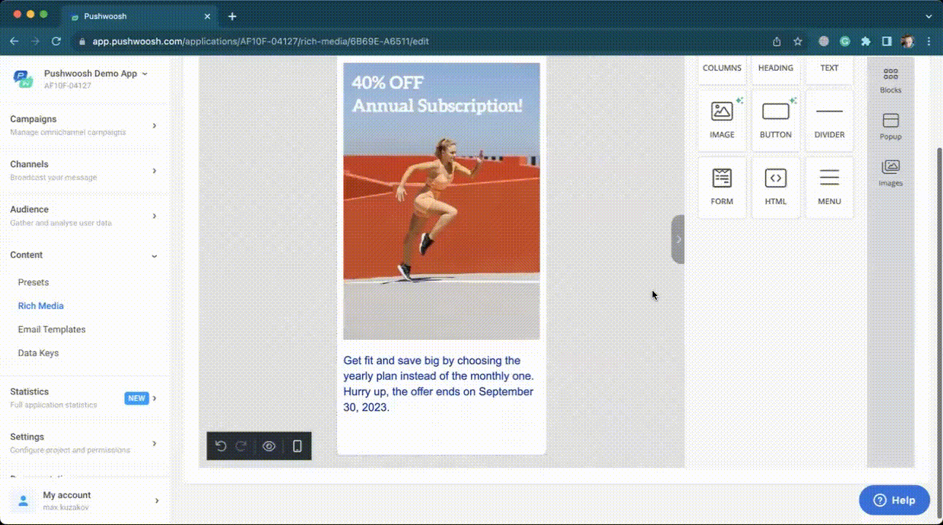Expand the Statistics section
943x525 pixels.
pyautogui.click(x=84, y=398)
